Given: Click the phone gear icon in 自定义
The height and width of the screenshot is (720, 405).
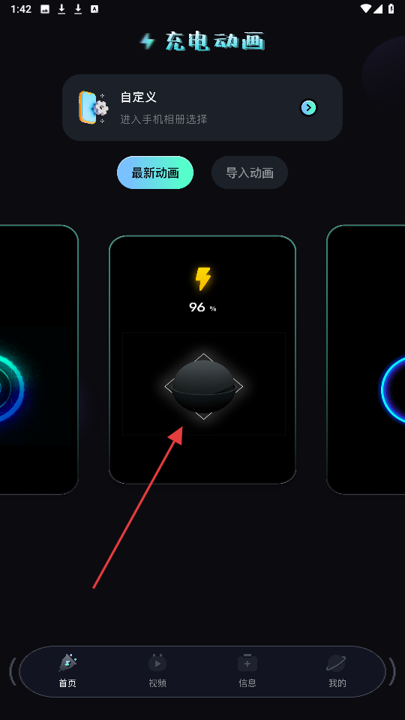Looking at the screenshot, I should click(94, 107).
